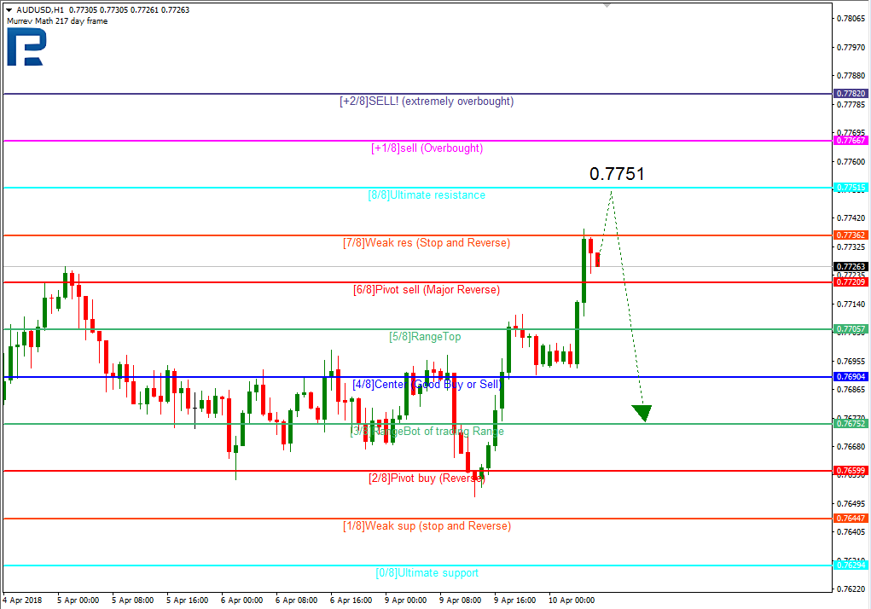Click the 0.77820 price tag on axis
This screenshot has width=871, height=609.
851,93
